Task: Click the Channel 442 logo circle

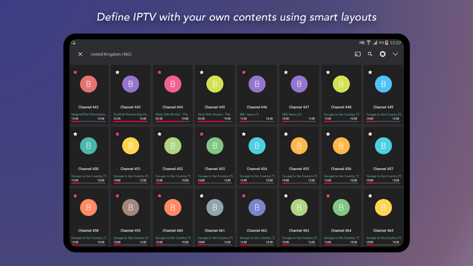Action: click(89, 84)
